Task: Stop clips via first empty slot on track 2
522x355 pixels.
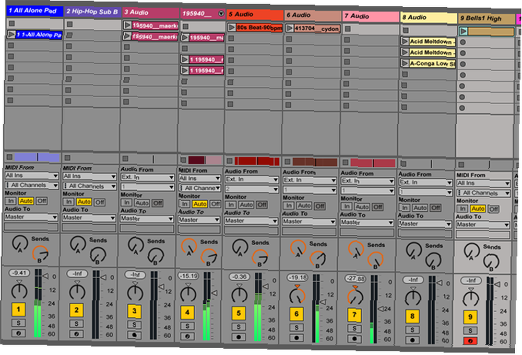Action: pos(69,24)
